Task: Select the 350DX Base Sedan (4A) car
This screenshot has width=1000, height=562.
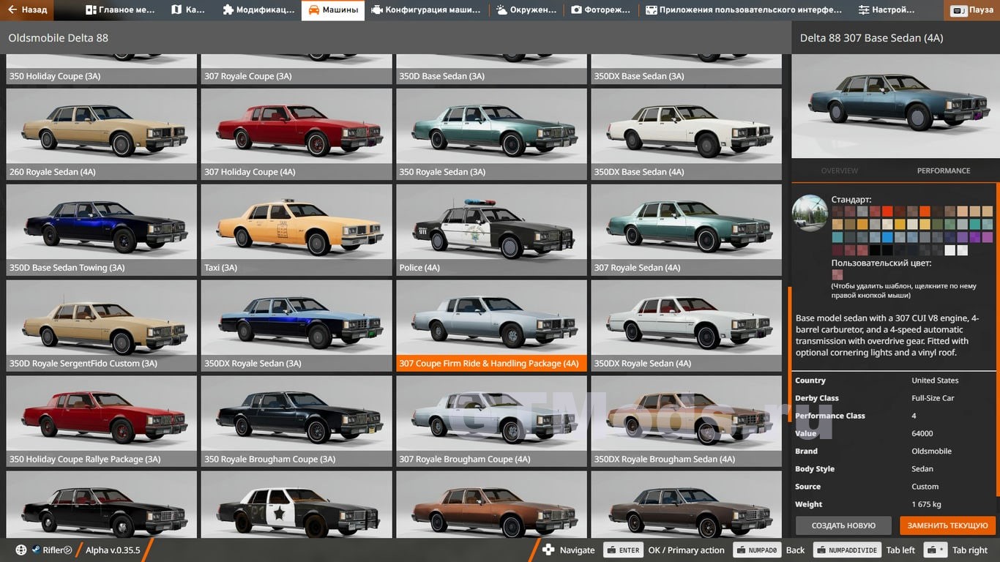Action: coord(687,134)
